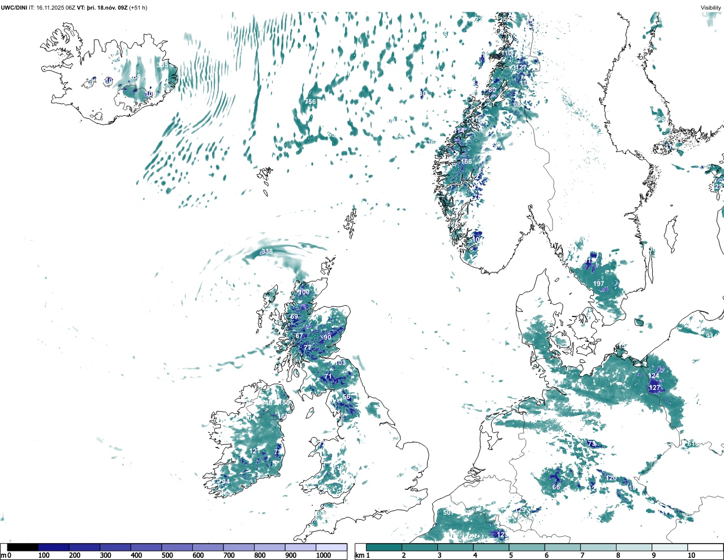Click the 'UWC/DINI' model name in header
Screen dimensions: 724x560
pos(14,8)
